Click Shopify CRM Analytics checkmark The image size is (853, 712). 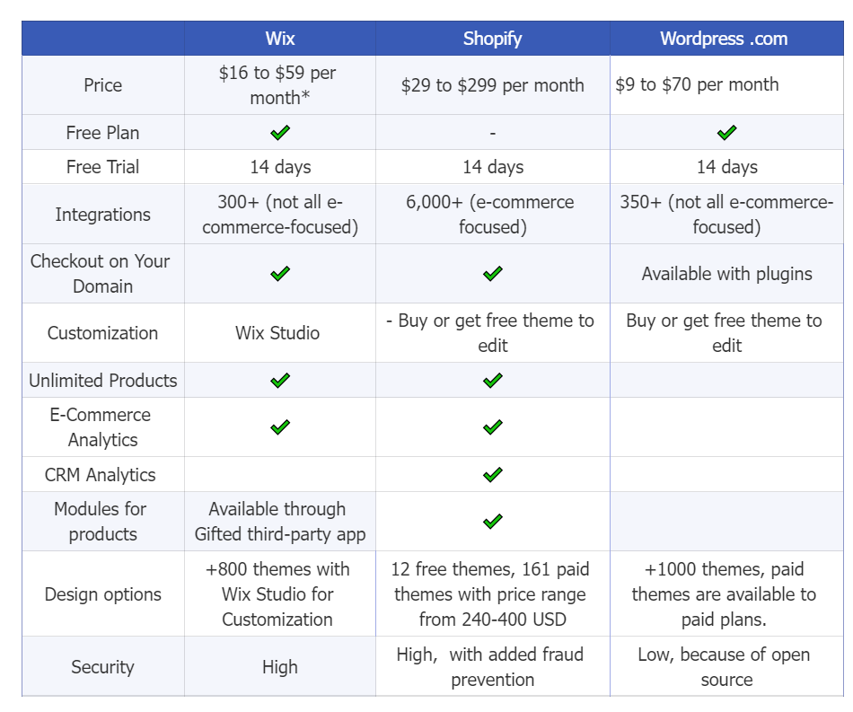tap(493, 474)
